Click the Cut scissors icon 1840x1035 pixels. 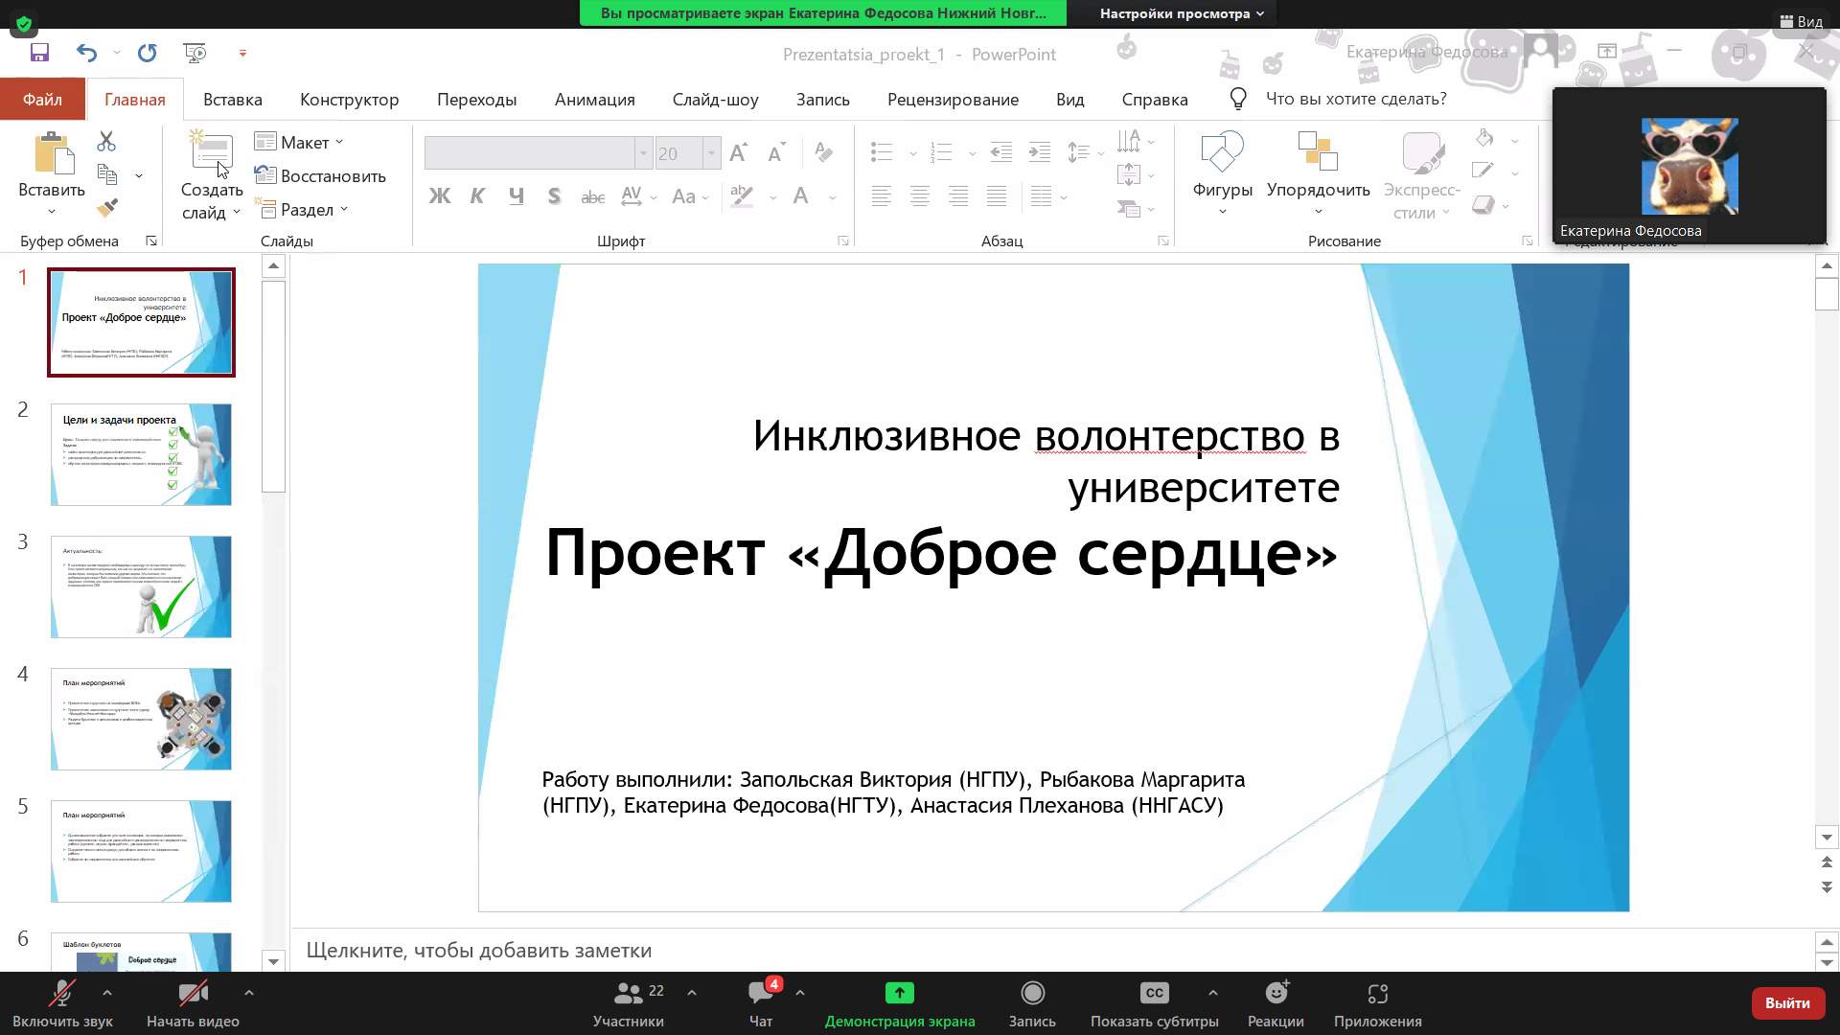click(106, 142)
